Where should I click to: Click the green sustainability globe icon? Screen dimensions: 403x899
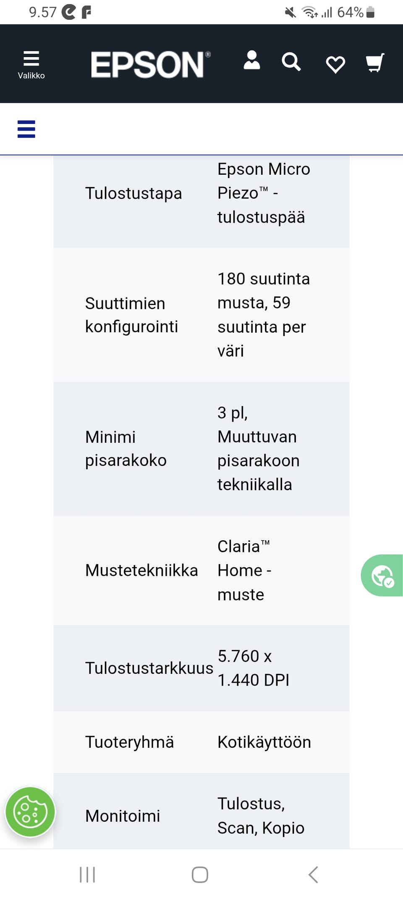pyautogui.click(x=383, y=575)
